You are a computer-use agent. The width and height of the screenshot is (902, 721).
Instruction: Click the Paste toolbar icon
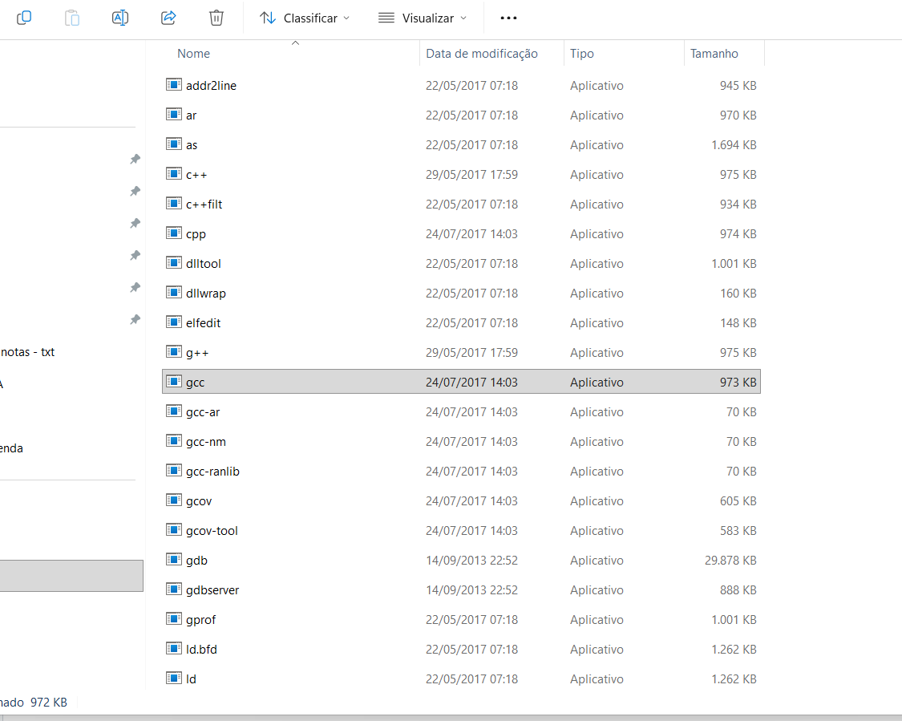click(72, 18)
